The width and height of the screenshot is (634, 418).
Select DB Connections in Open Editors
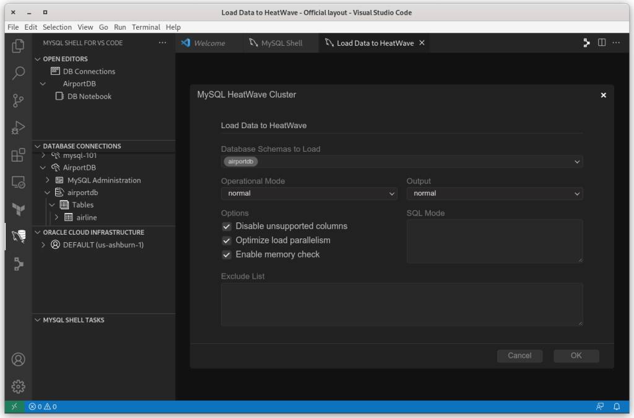pyautogui.click(x=89, y=71)
